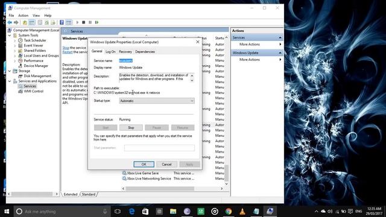Switch to the Dependencies tab

145,52
